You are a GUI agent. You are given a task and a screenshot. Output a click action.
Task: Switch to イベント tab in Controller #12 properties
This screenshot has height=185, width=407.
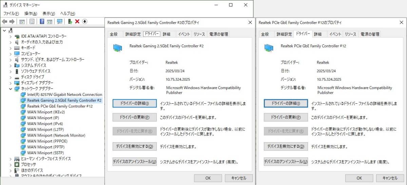[x=335, y=34]
